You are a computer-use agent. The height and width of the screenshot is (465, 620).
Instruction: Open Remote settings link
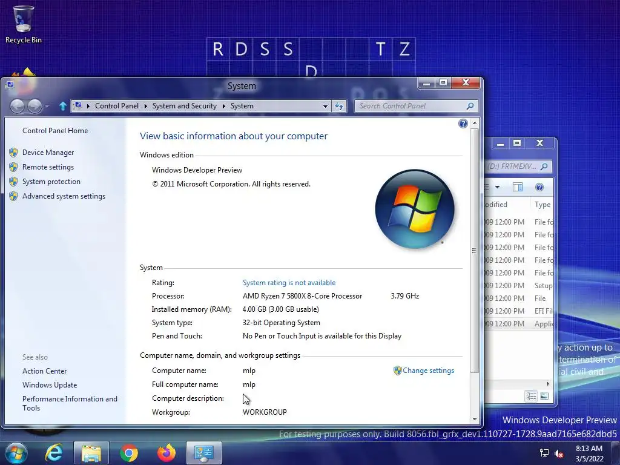[x=48, y=167]
